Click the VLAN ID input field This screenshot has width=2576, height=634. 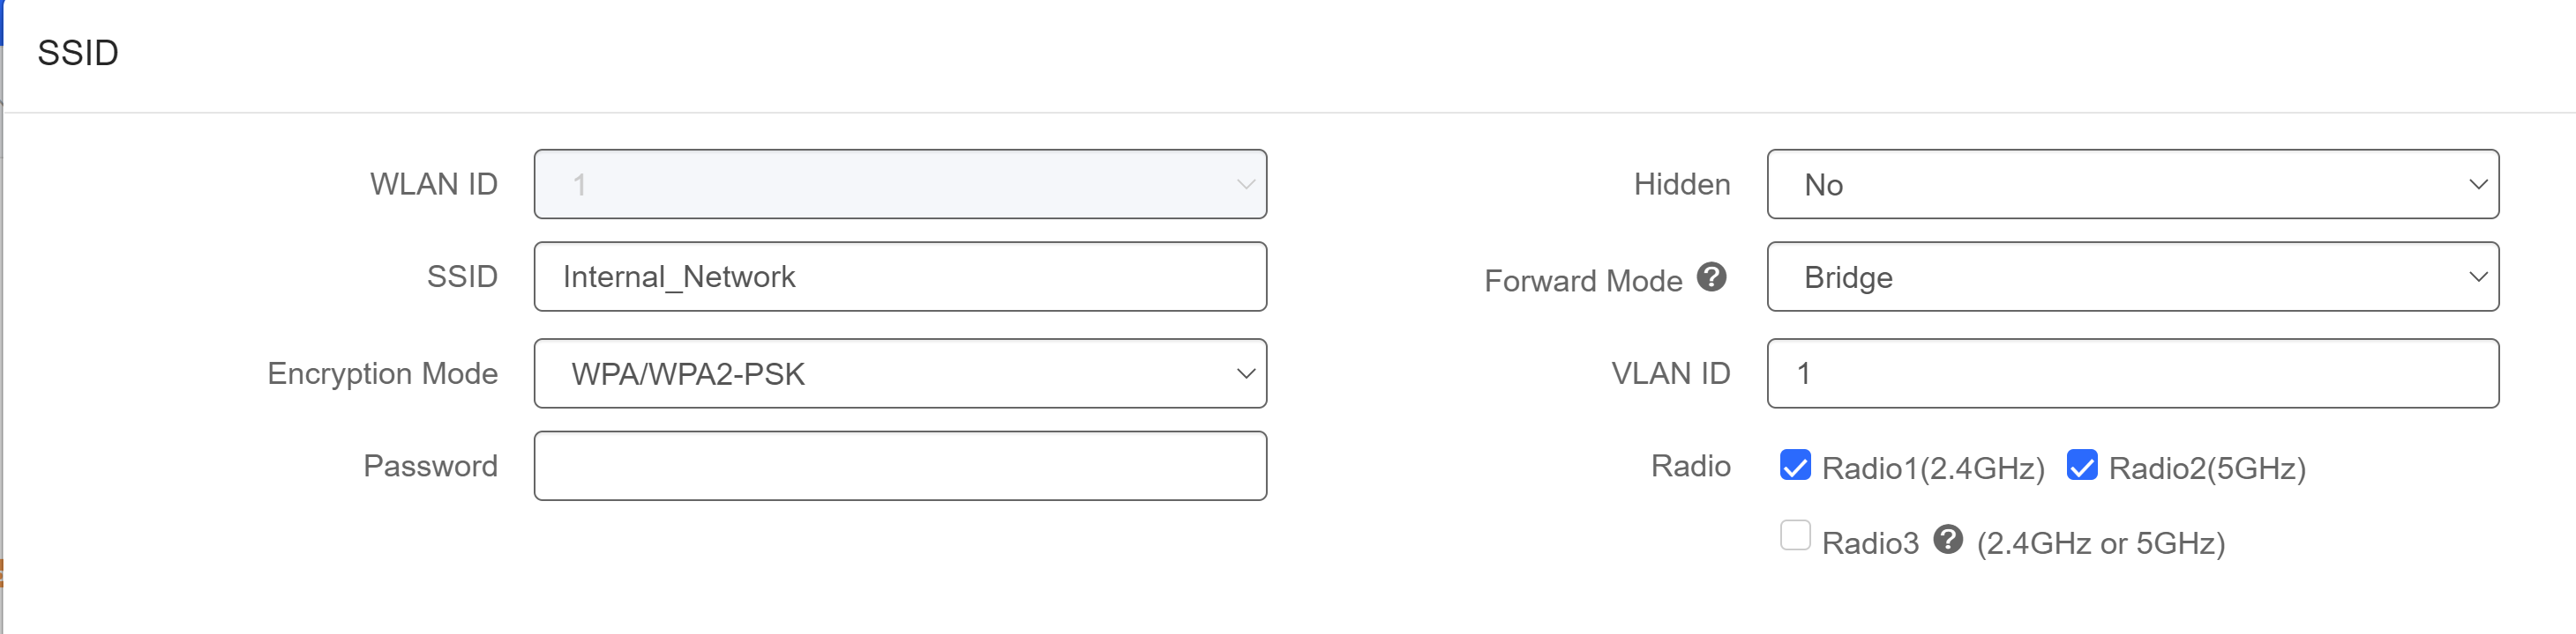click(2132, 373)
